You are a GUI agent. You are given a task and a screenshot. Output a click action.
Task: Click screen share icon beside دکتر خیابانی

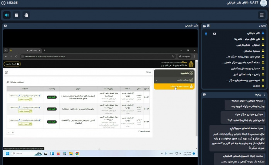(x=215, y=34)
